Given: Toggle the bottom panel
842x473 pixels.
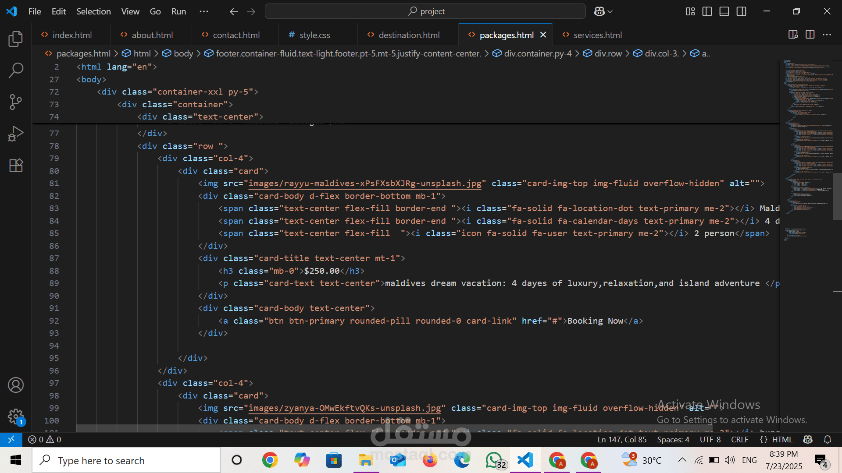Looking at the screenshot, I should pos(724,11).
